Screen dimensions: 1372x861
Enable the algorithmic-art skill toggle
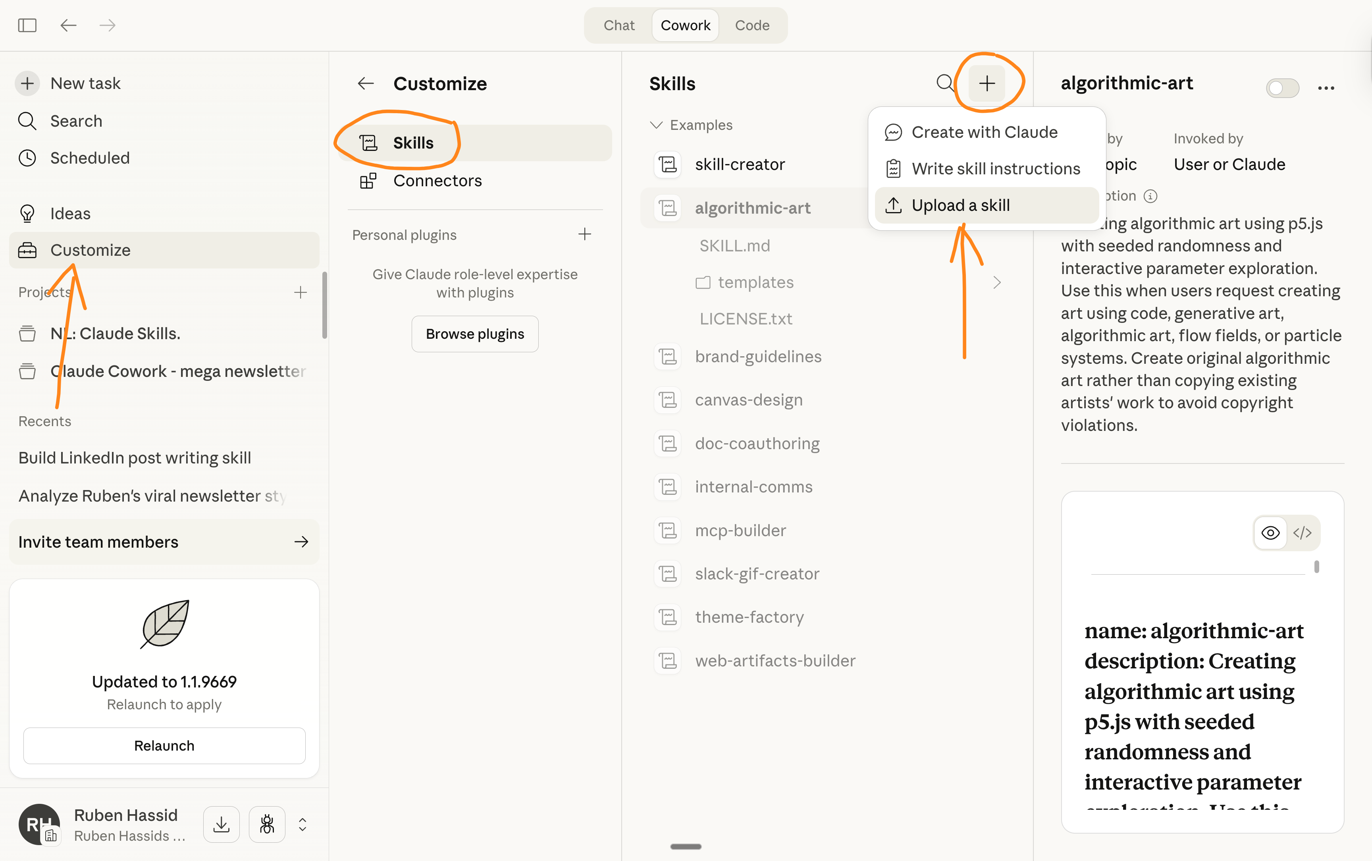[1282, 88]
